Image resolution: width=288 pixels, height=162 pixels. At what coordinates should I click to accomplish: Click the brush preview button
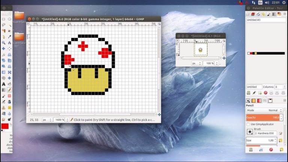pos(250,132)
